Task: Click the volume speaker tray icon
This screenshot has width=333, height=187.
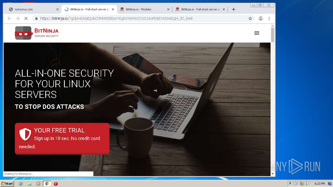Action: [296, 184]
